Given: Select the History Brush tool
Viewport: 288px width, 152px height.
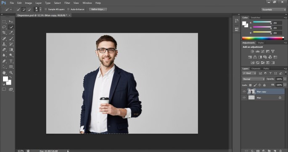Looking at the screenshot, I should (x=11, y=44).
